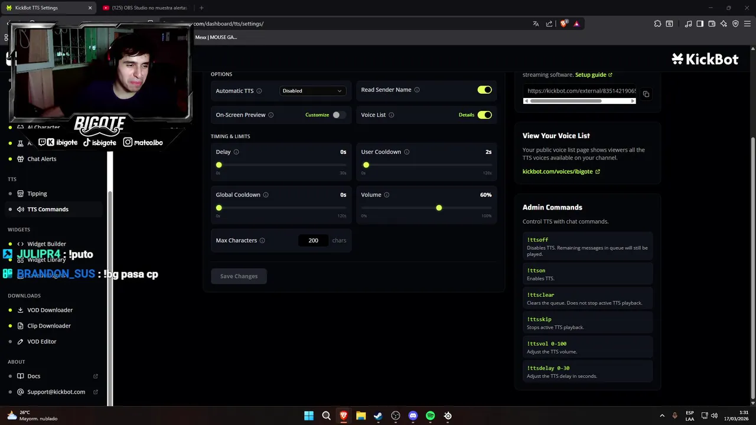The image size is (756, 425).
Task: Open VOD Downloader in the sidebar
Action: coord(50,310)
